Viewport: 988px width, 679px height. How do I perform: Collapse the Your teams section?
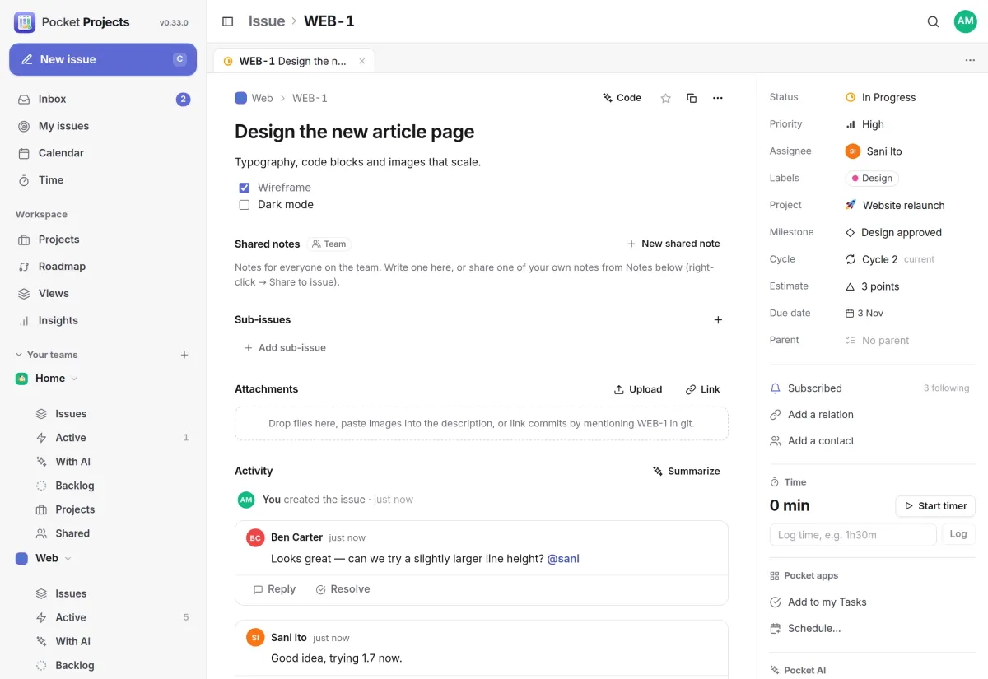pyautogui.click(x=46, y=355)
